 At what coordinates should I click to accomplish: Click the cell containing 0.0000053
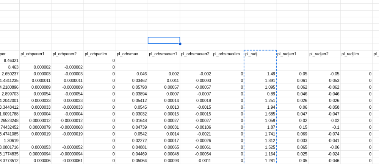coord(36,147)
